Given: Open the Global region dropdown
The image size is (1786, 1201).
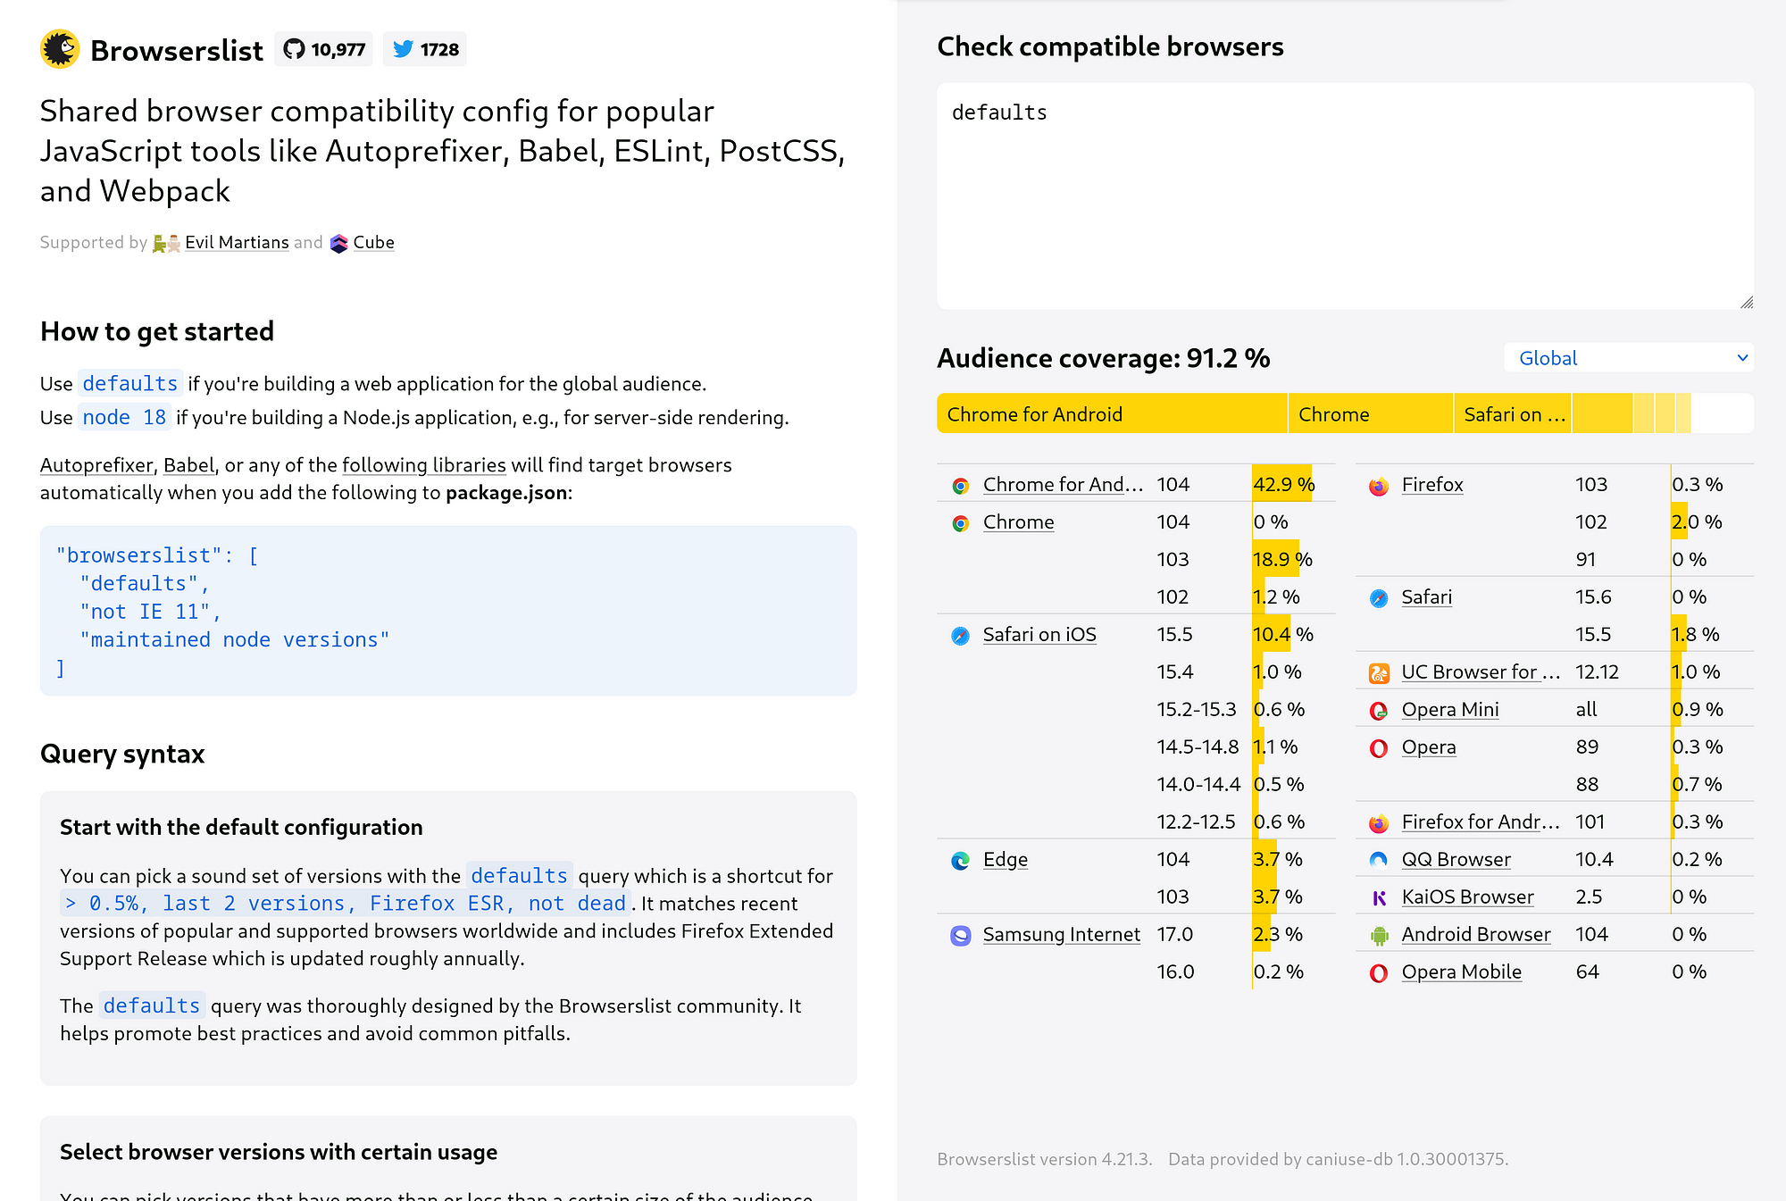Looking at the screenshot, I should point(1629,358).
